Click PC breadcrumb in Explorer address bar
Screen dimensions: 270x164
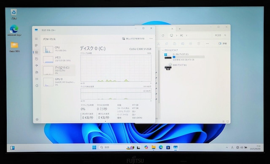[x=181, y=36]
